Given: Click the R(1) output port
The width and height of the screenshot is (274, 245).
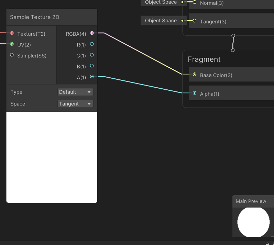Looking at the screenshot, I should pos(92,44).
